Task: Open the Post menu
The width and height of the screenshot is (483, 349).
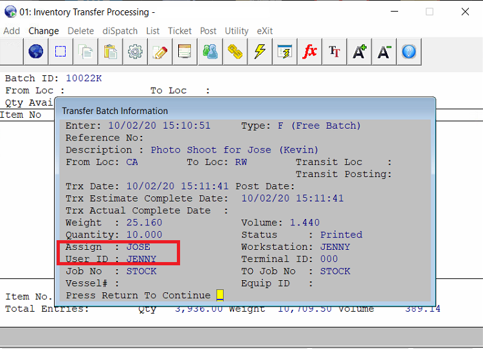Action: (x=208, y=31)
